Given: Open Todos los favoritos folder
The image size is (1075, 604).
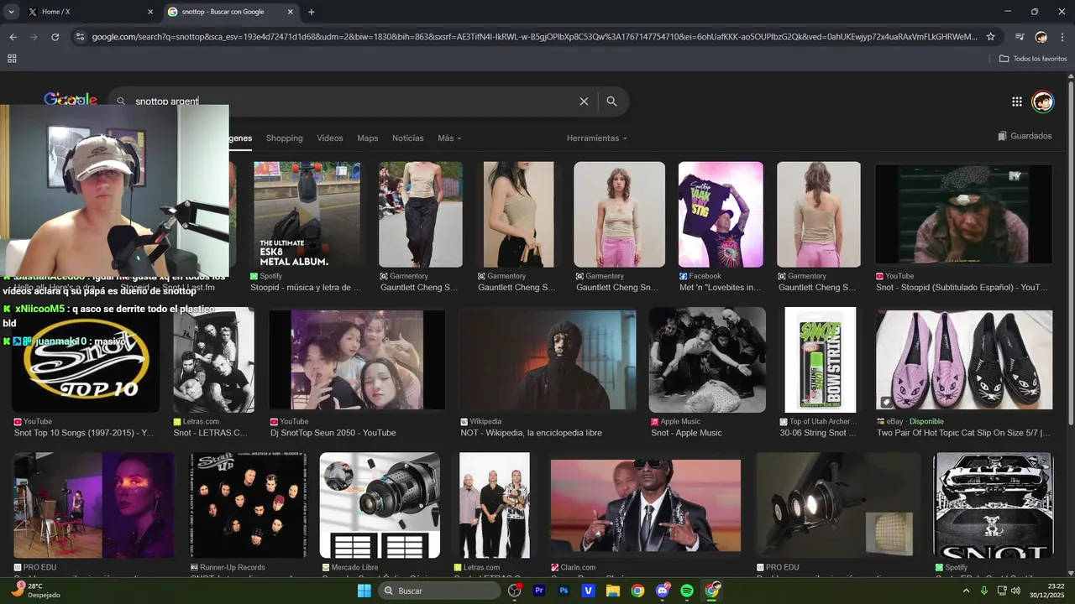Looking at the screenshot, I should 1033,59.
